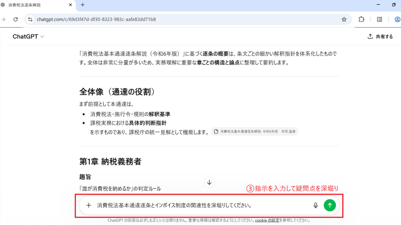401x226 pixels.
Task: Open the 消費税法基本通達逐条解説 source citation chip
Action: click(x=254, y=132)
